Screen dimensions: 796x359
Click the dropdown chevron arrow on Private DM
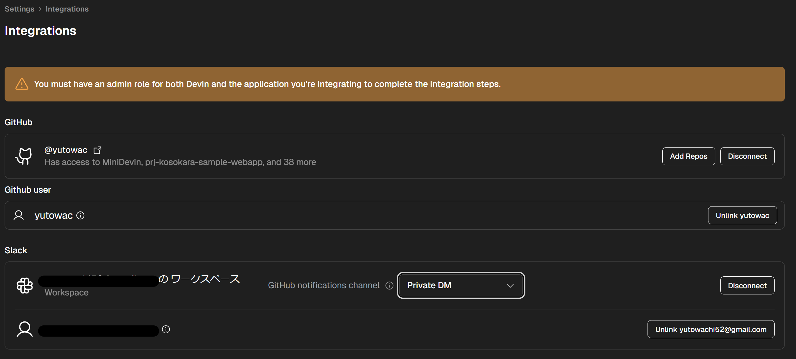tap(510, 286)
